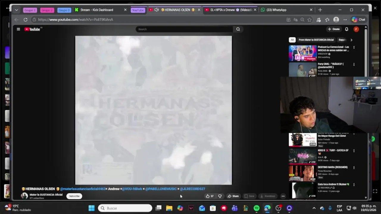
Task: Open the Mater la SUSTANCIA Oficial channel name
Action: (46, 195)
